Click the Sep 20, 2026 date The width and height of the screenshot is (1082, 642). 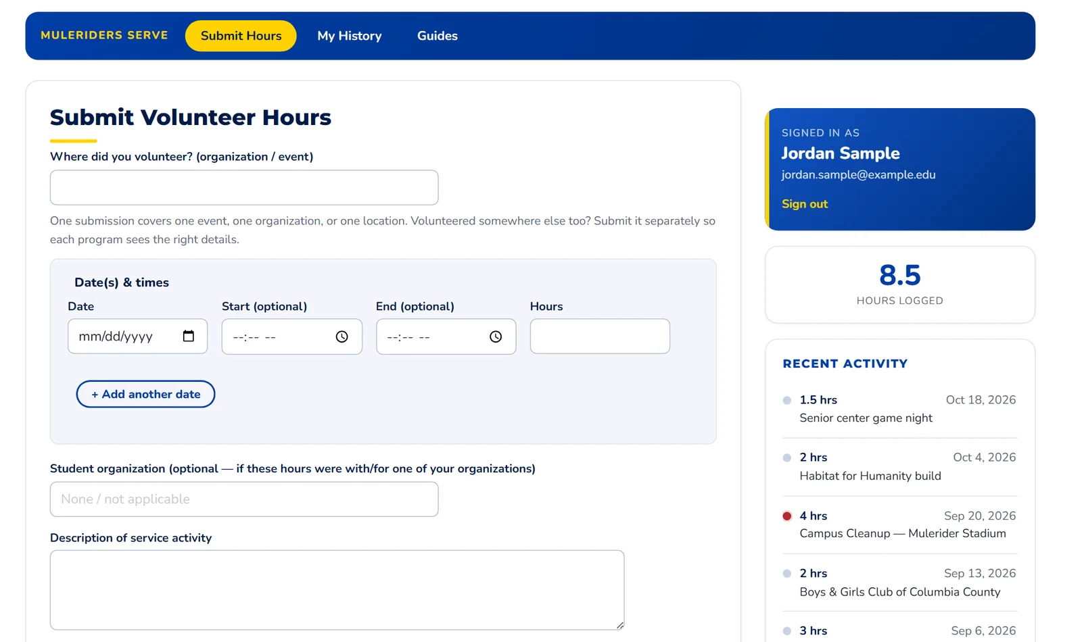[980, 516]
